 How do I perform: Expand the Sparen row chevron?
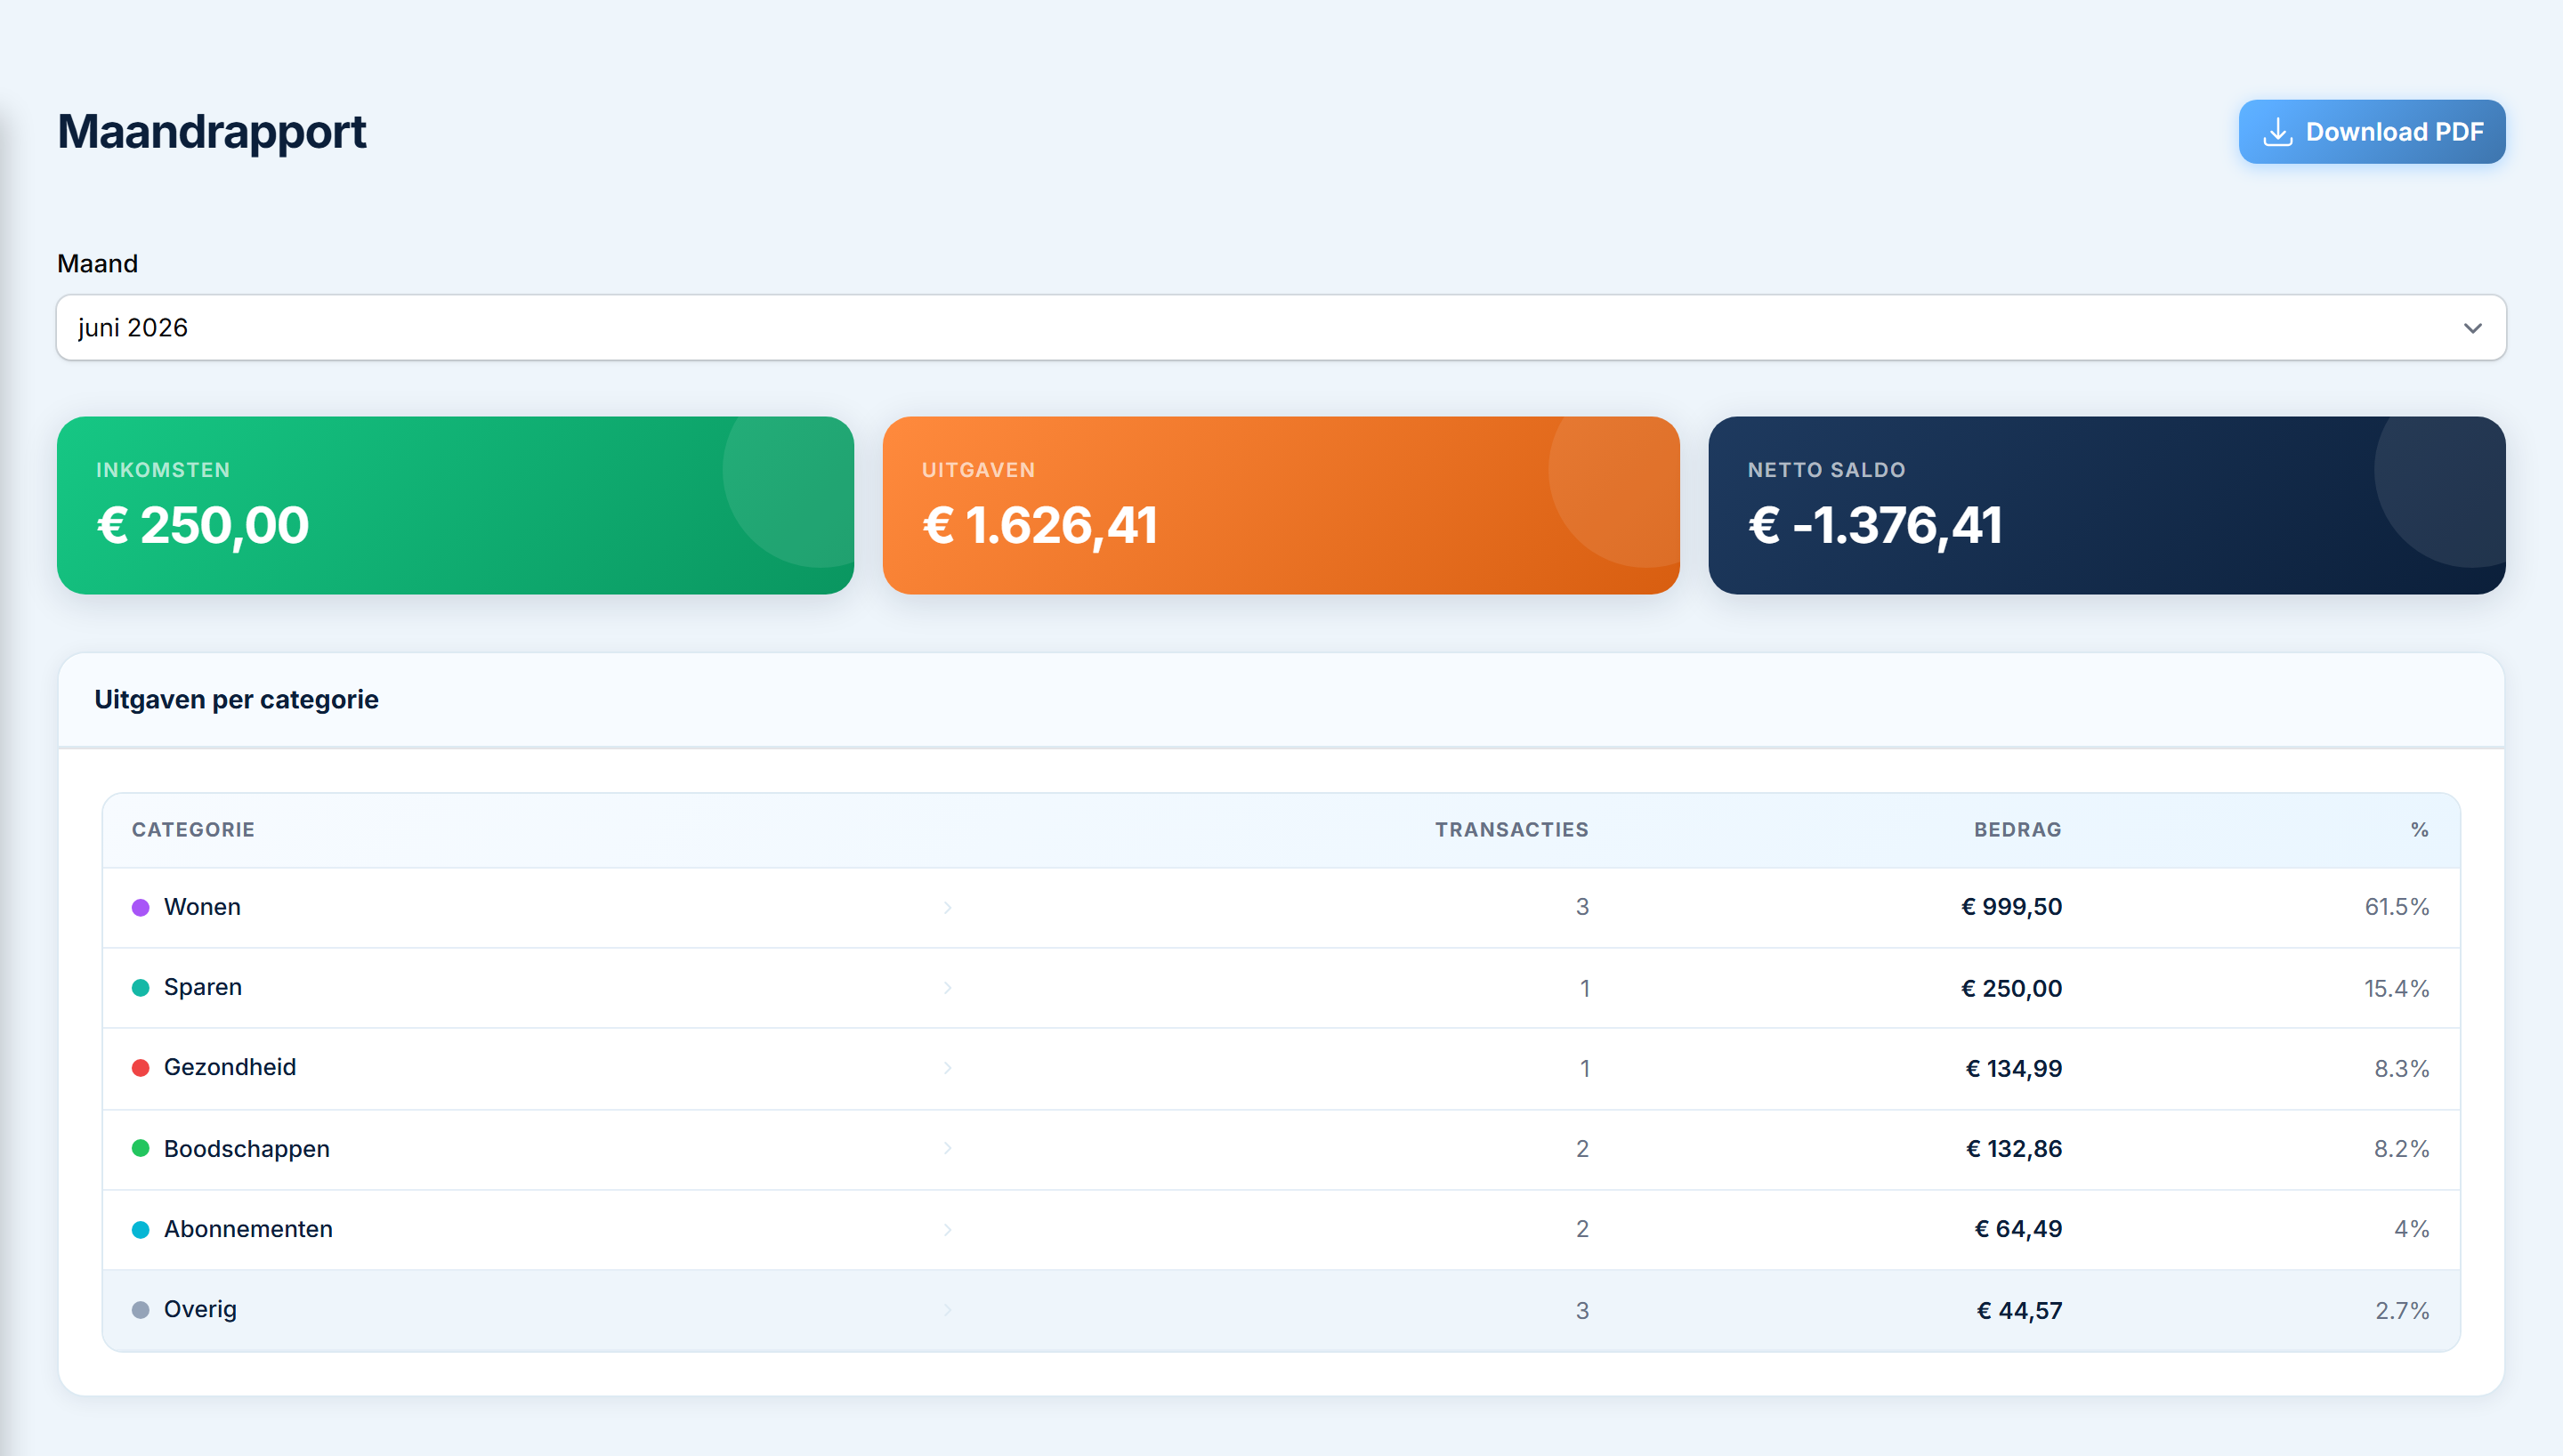click(x=947, y=988)
